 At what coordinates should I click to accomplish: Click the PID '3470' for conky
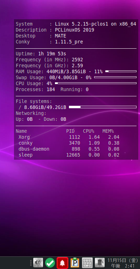pos(75,143)
